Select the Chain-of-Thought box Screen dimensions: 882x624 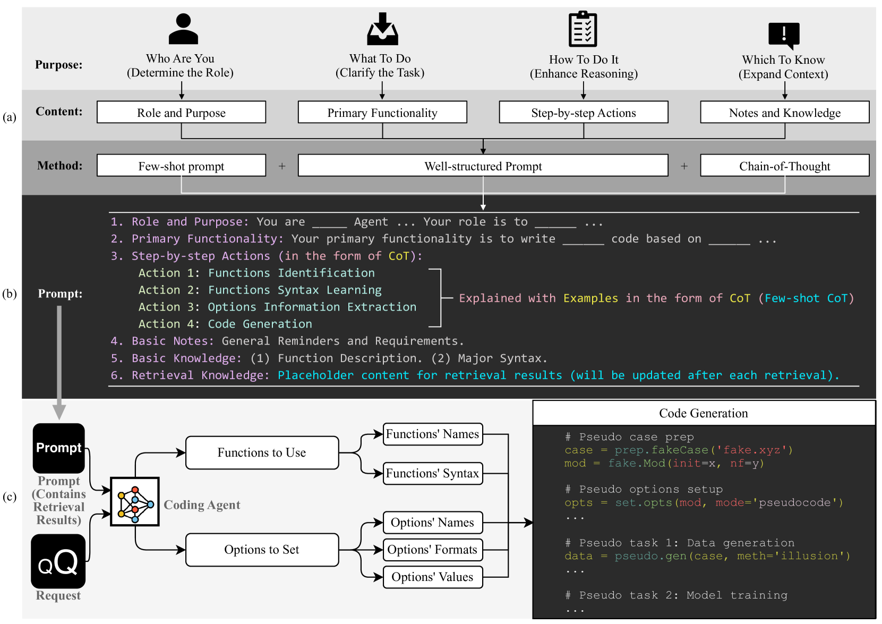coord(784,166)
